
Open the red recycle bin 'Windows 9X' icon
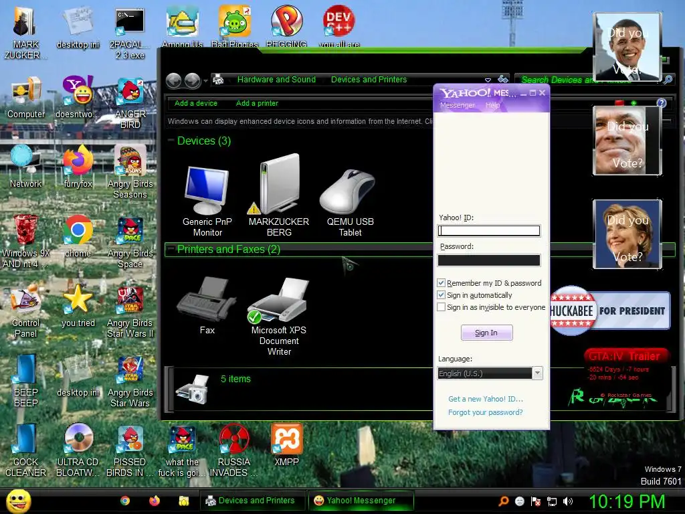click(x=26, y=242)
